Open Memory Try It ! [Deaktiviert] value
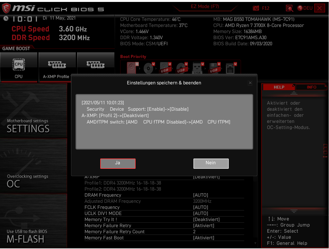This screenshot has width=329, height=249. tap(206, 219)
